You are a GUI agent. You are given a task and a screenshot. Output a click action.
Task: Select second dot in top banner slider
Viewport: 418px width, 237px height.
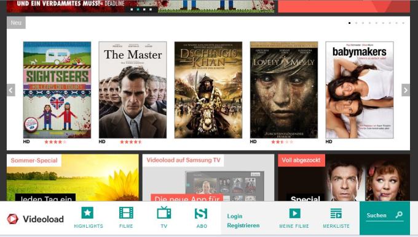[138, 9]
